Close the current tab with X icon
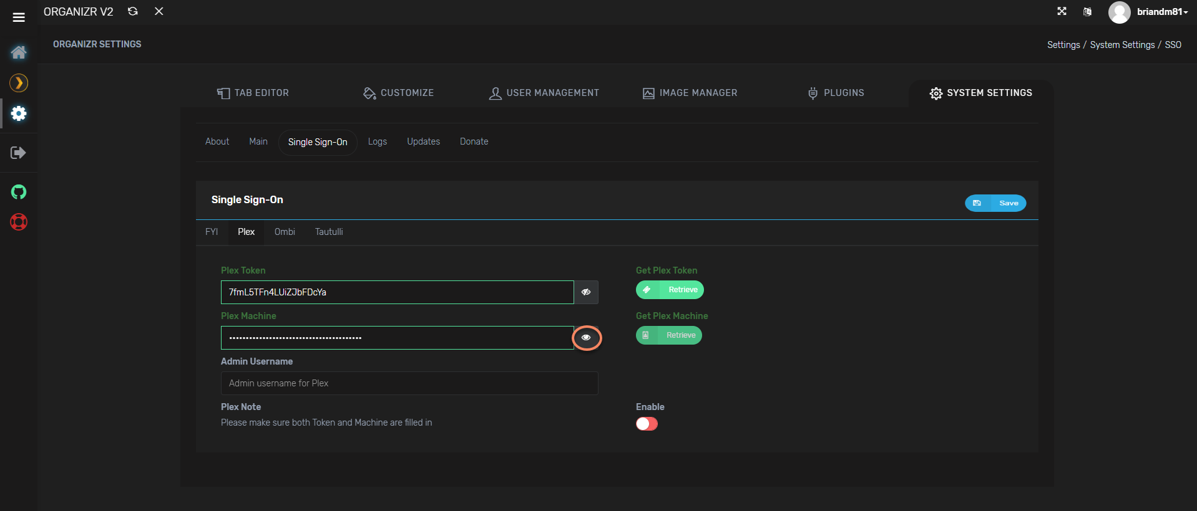 pos(159,11)
